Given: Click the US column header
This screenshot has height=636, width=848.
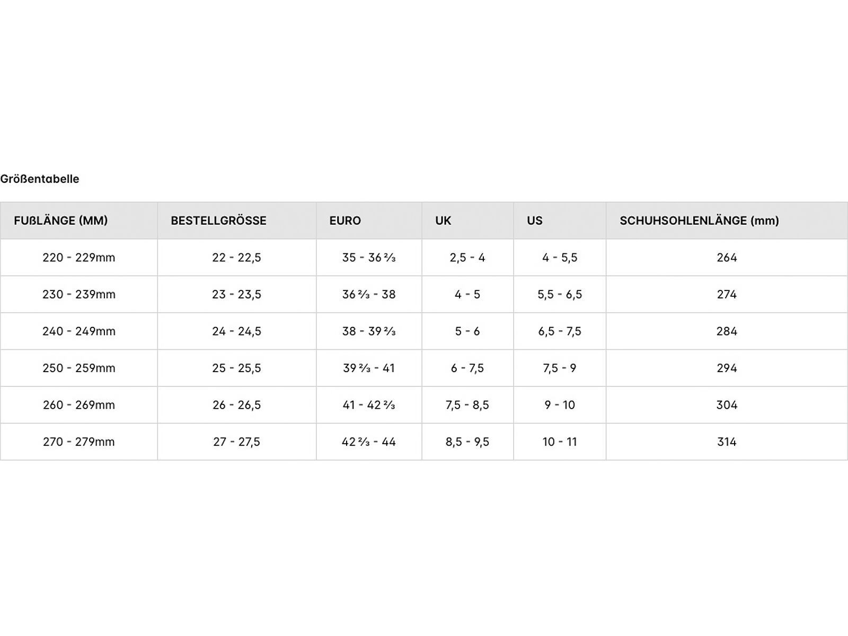Looking at the screenshot, I should [x=535, y=220].
